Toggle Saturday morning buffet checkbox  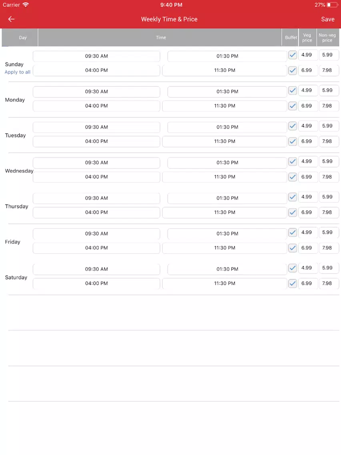coord(293,268)
